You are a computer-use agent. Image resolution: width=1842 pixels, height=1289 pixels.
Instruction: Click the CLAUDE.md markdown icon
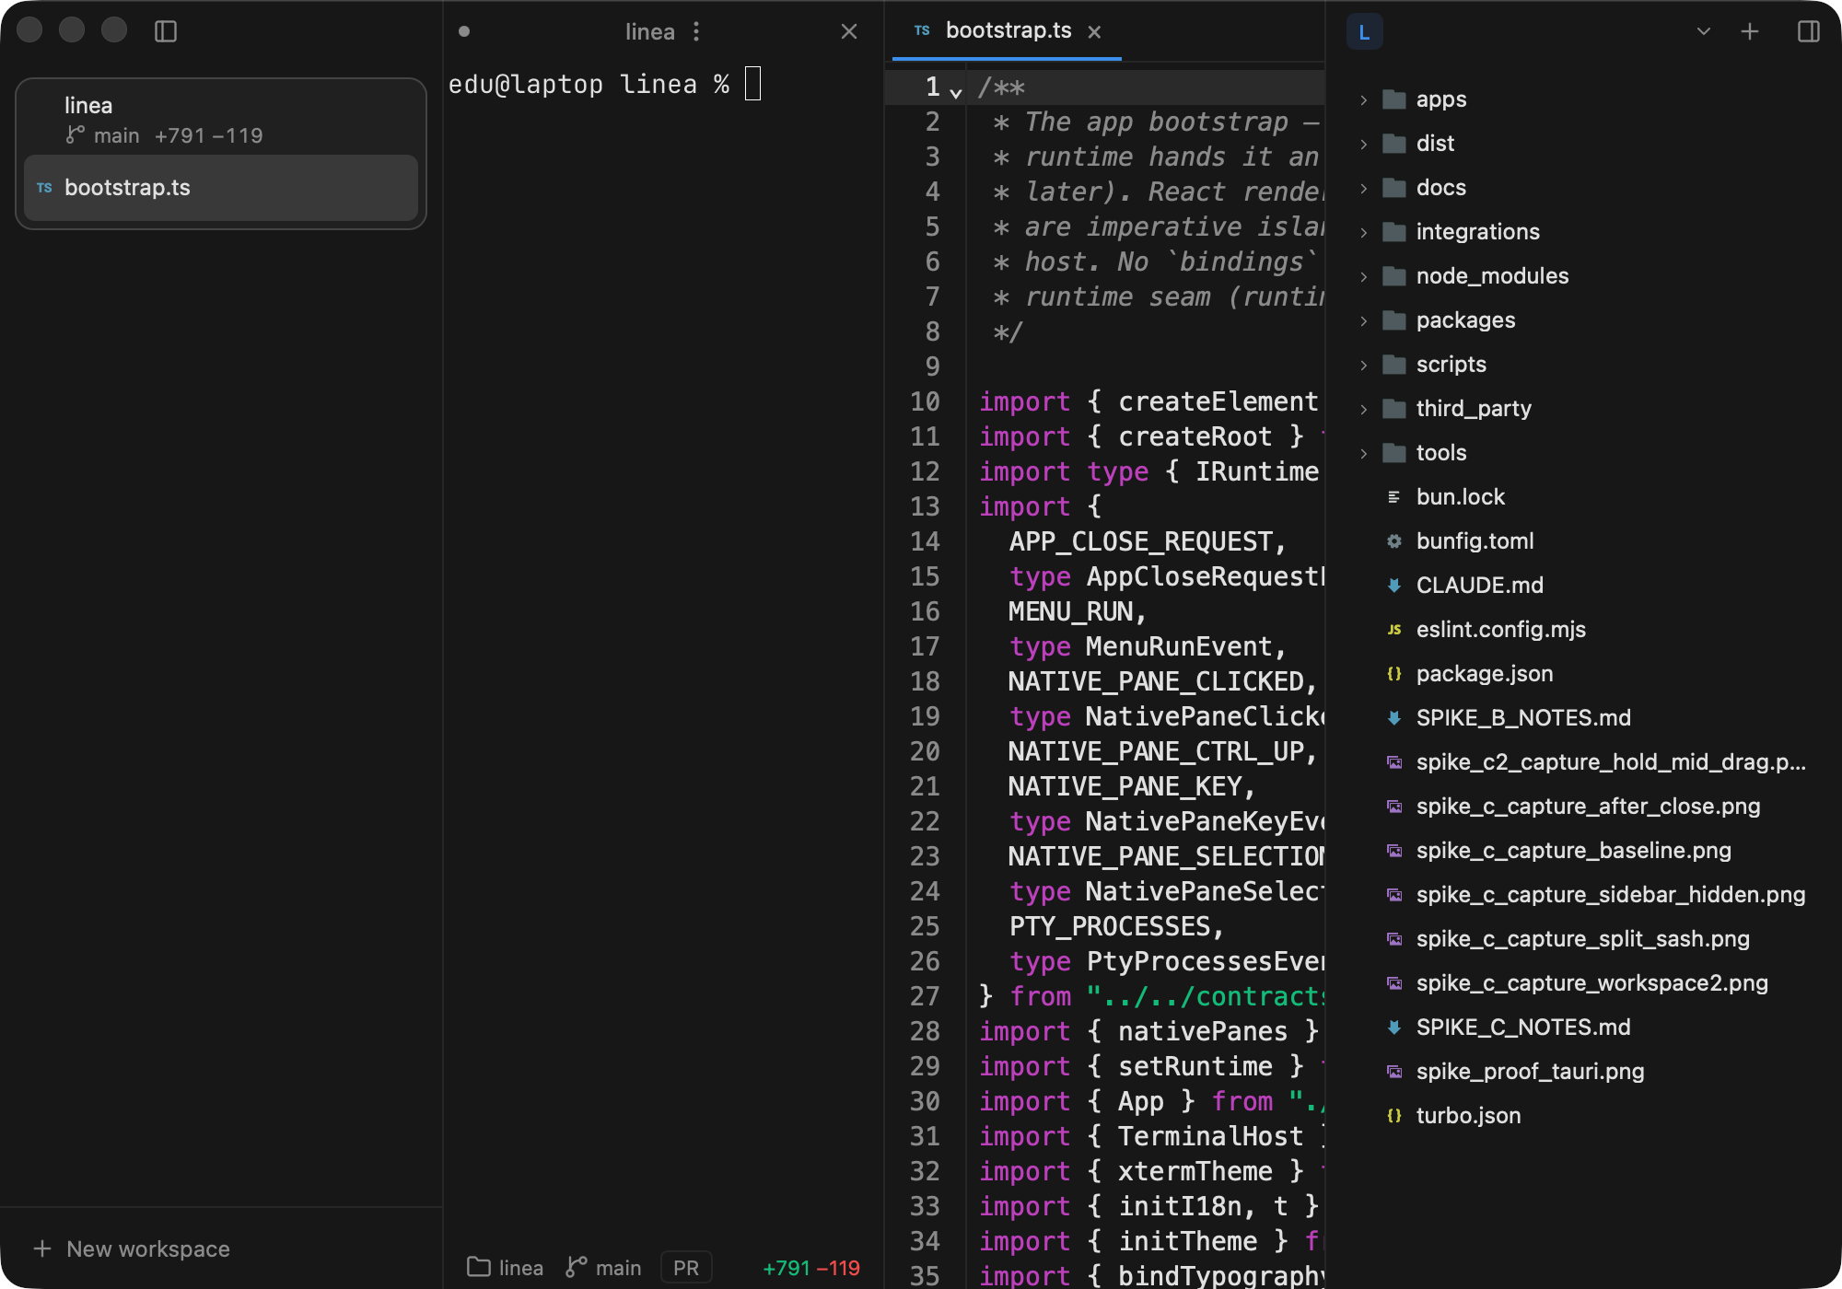click(x=1394, y=586)
